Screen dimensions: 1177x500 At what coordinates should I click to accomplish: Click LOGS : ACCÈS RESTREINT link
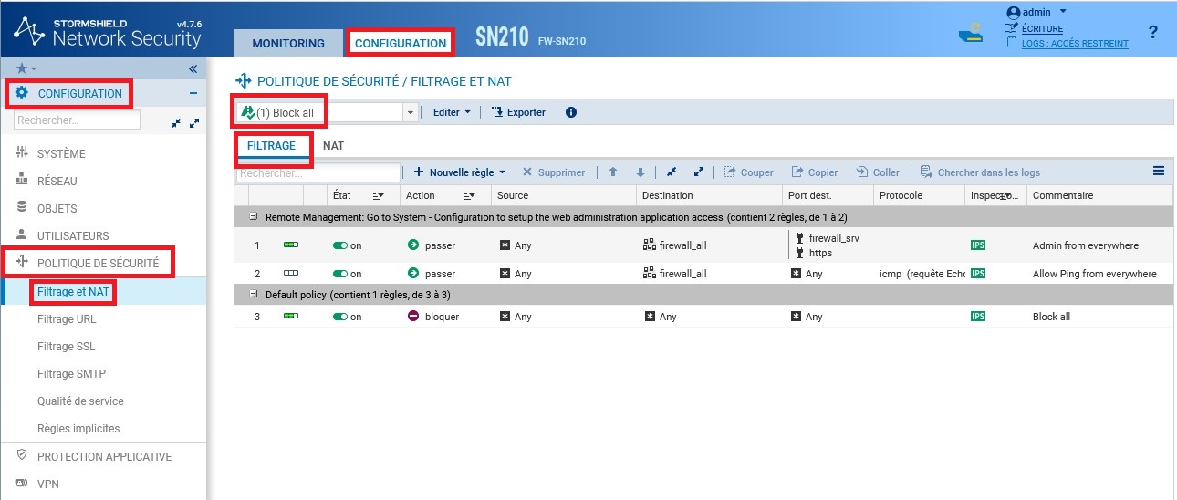[x=1074, y=43]
